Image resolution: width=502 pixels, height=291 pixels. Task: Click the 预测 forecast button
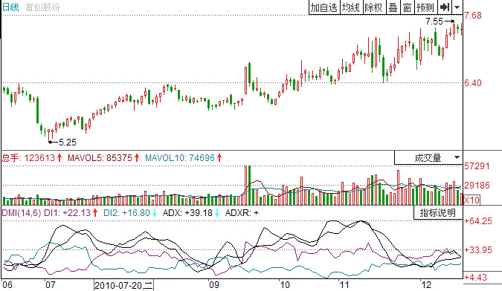tap(426, 7)
